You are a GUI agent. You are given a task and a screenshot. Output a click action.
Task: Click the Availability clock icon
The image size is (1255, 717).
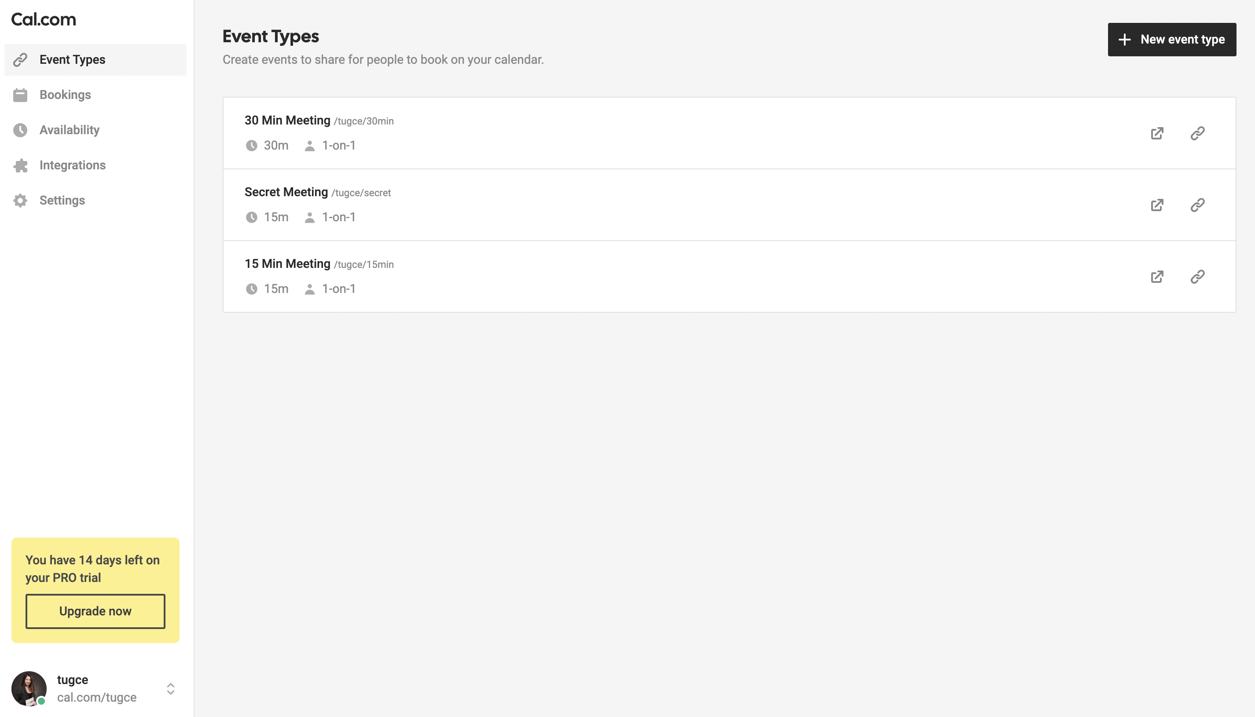20,130
